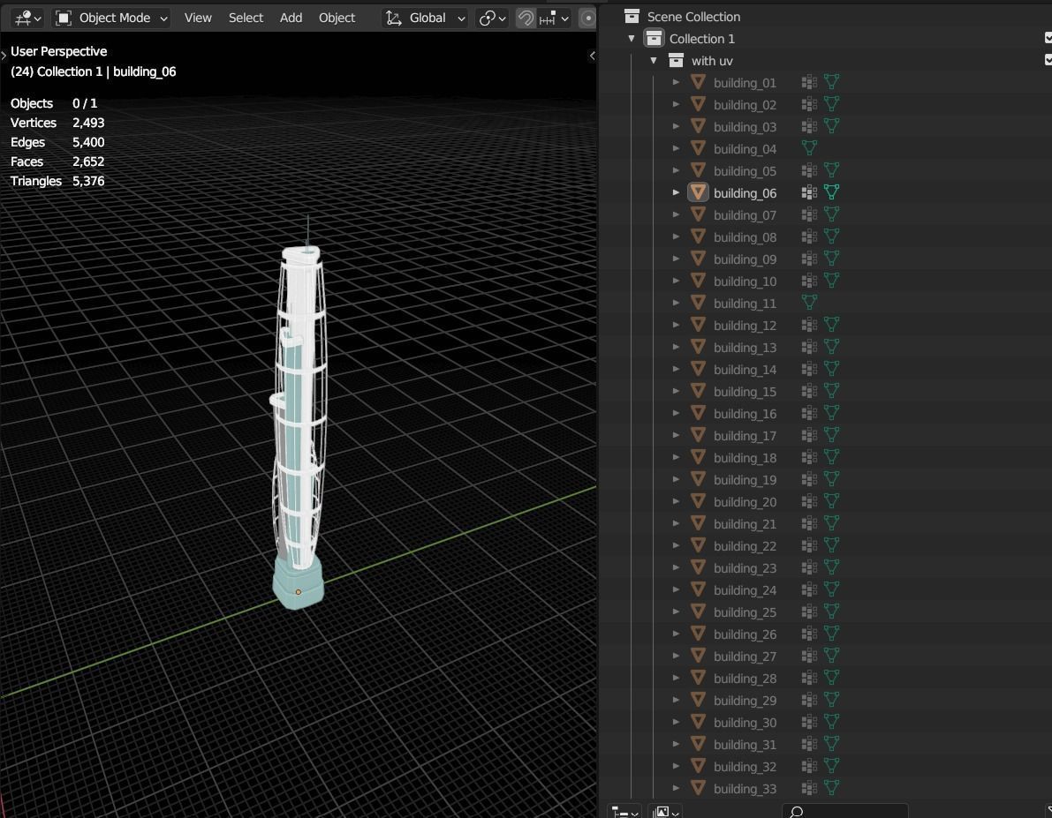Click building_11 mesh data icon
The height and width of the screenshot is (818, 1052).
[809, 303]
